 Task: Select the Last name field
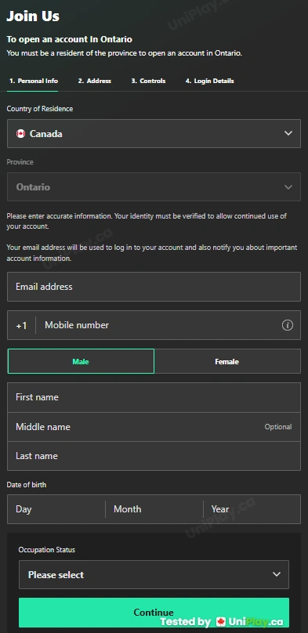tap(154, 456)
